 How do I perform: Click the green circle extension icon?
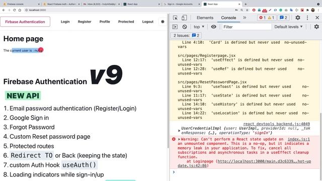pyautogui.click(x=281, y=10)
